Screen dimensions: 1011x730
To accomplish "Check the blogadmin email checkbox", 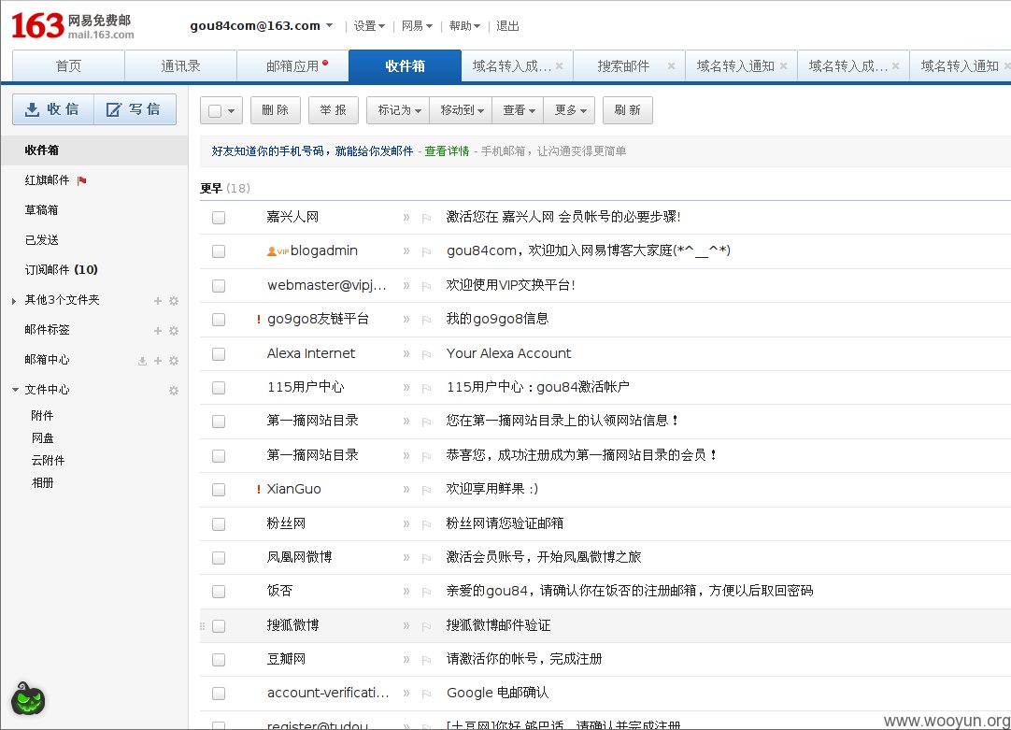I will (219, 251).
